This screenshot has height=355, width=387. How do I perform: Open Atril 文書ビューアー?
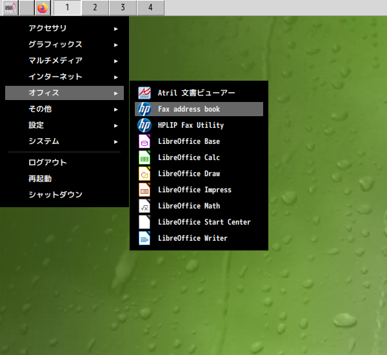click(x=199, y=93)
